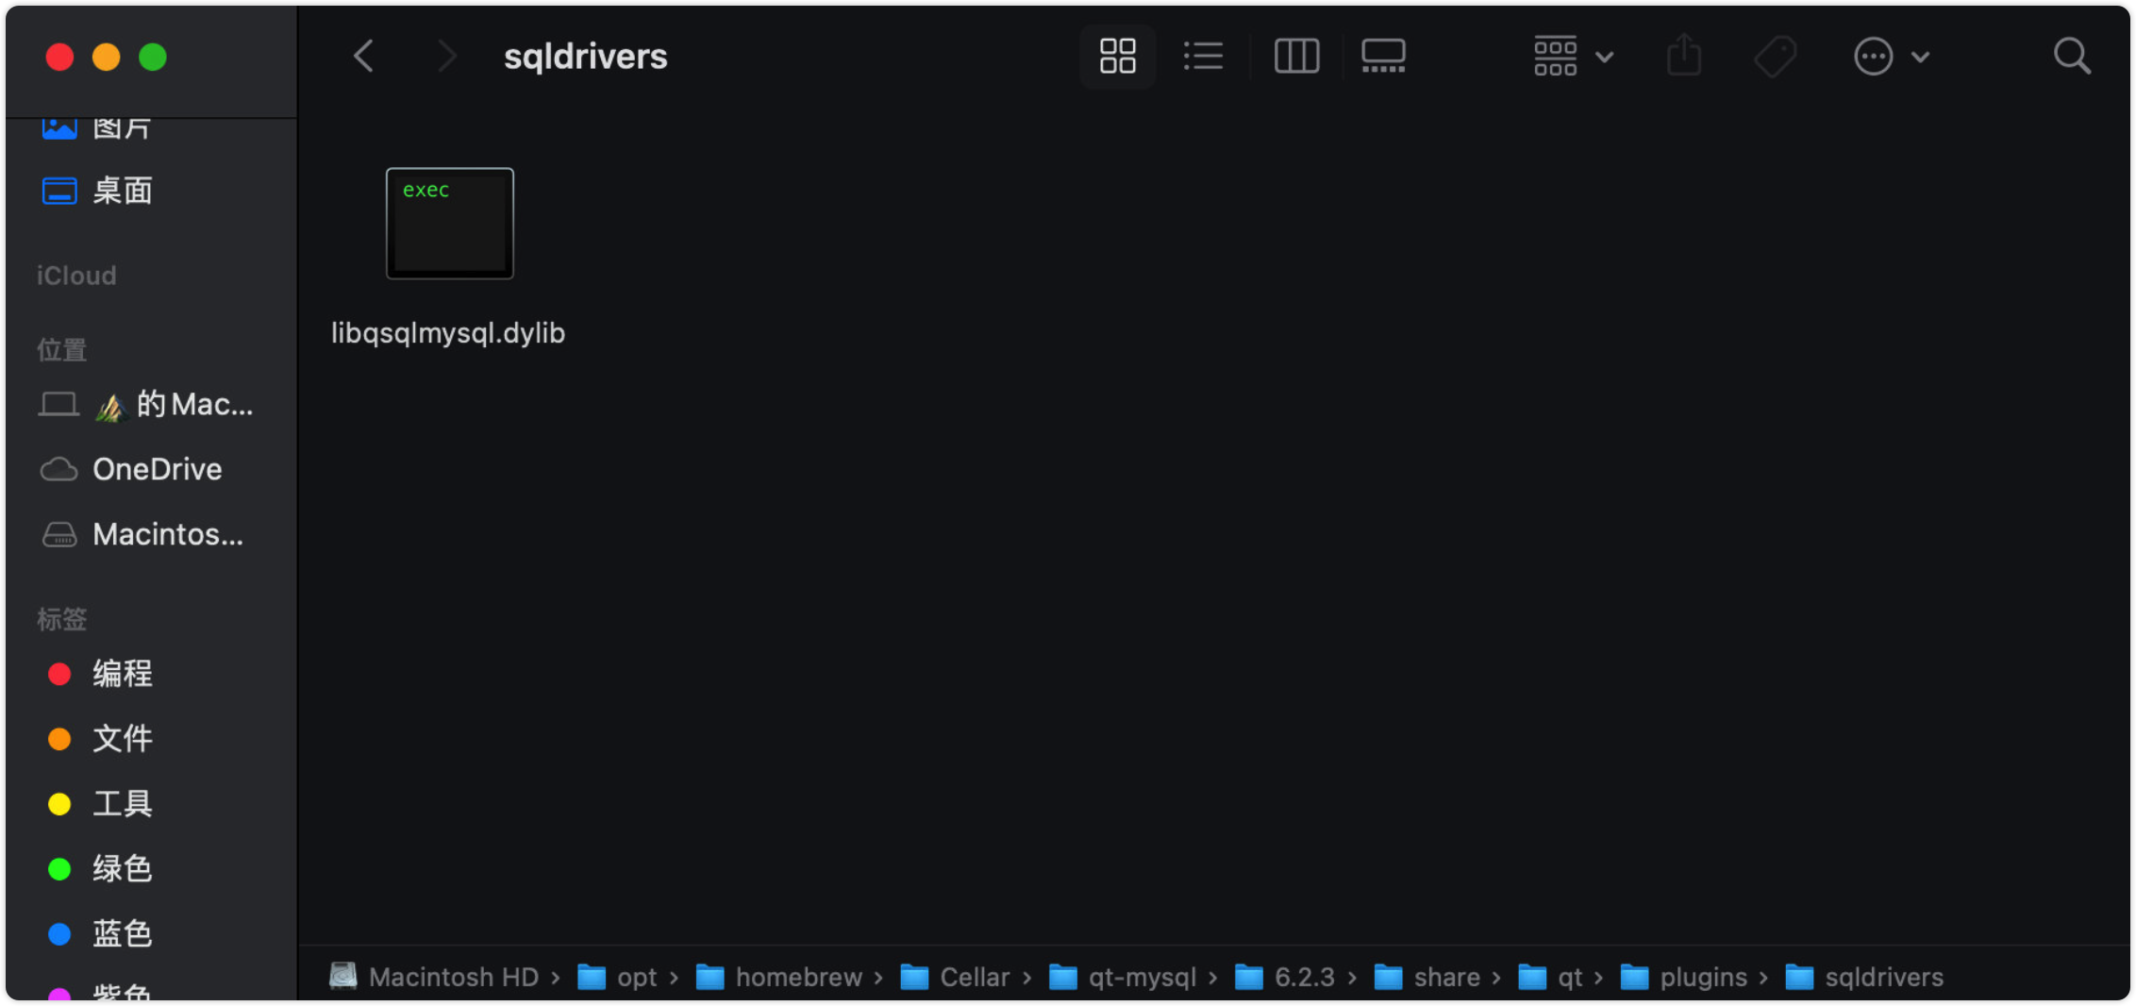Open the group-by dropdown
2136x1006 pixels.
click(x=1573, y=57)
